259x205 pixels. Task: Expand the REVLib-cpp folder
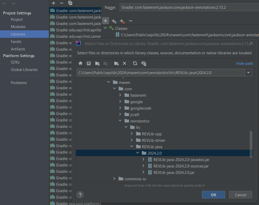[x=132, y=134]
